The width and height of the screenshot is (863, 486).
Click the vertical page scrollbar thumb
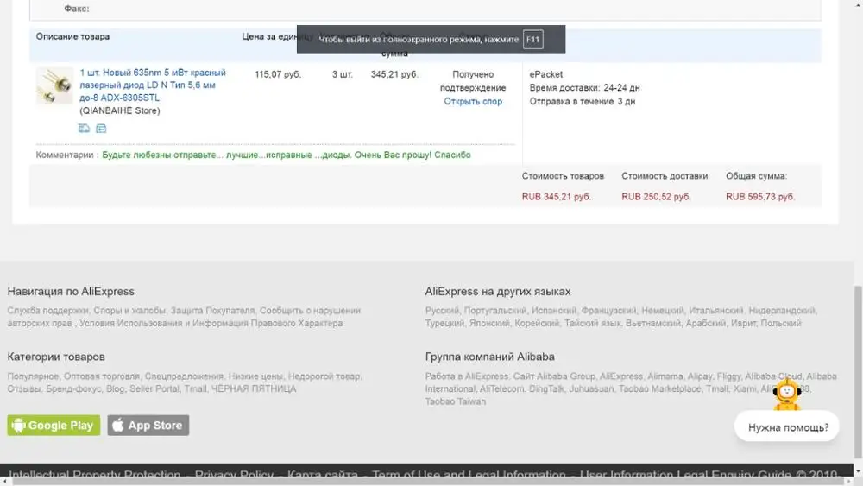click(858, 372)
